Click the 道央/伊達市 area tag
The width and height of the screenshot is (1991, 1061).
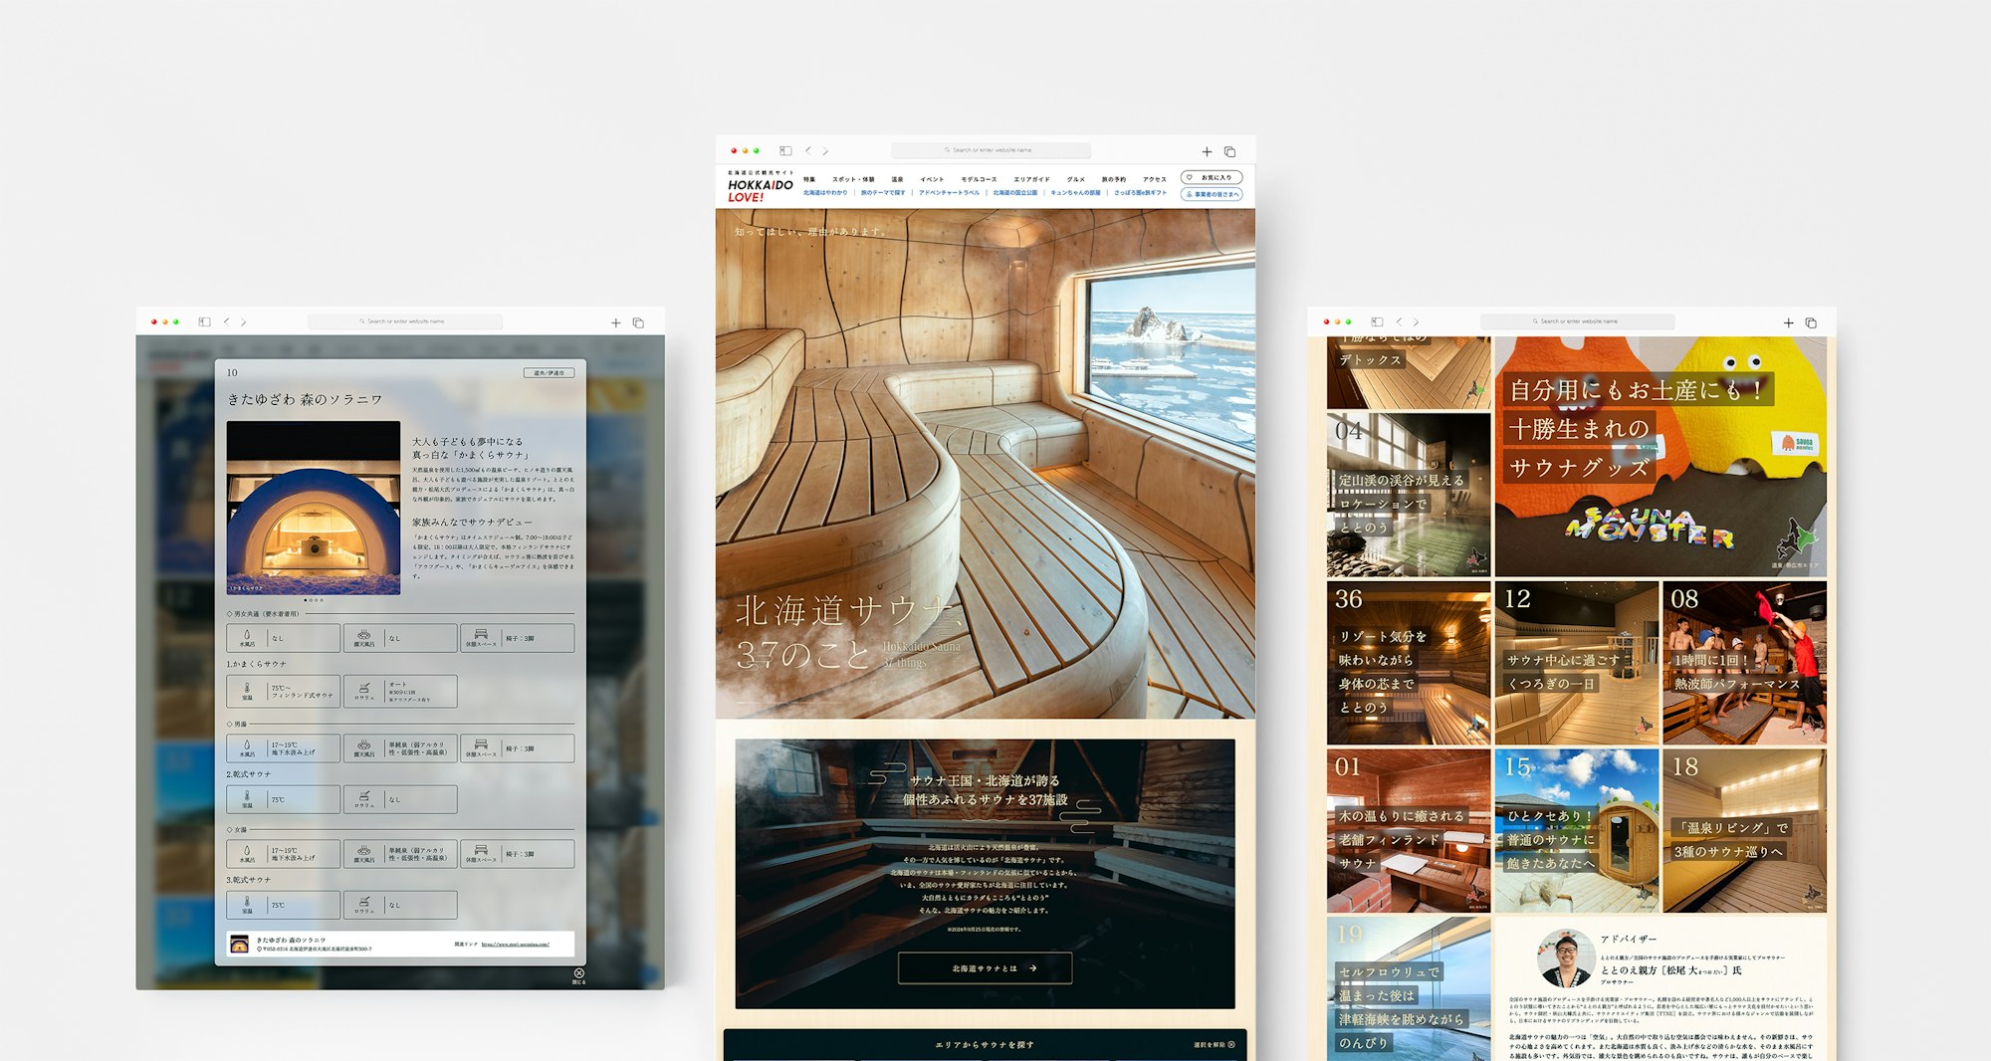(x=549, y=373)
